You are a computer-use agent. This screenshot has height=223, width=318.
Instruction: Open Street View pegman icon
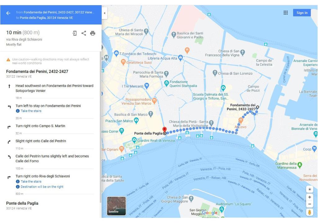coord(309,212)
